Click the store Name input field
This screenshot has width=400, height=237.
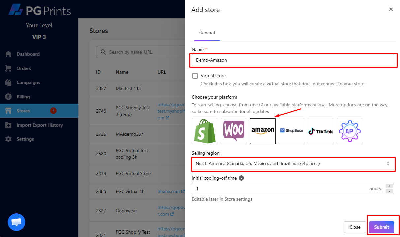292,60
